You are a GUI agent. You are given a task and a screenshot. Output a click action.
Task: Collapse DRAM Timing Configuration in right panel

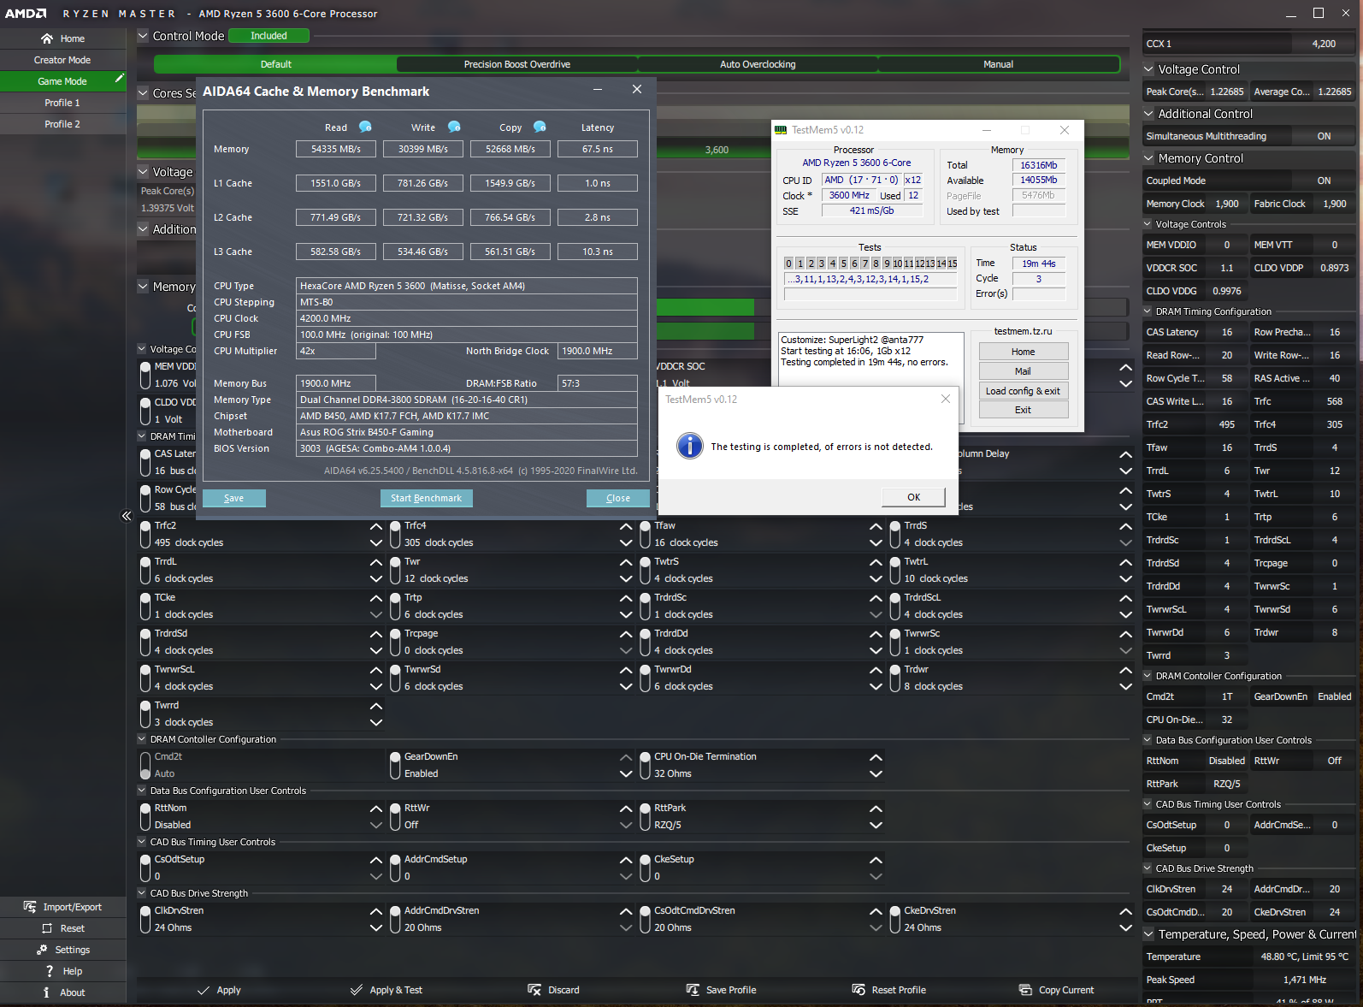click(x=1148, y=311)
